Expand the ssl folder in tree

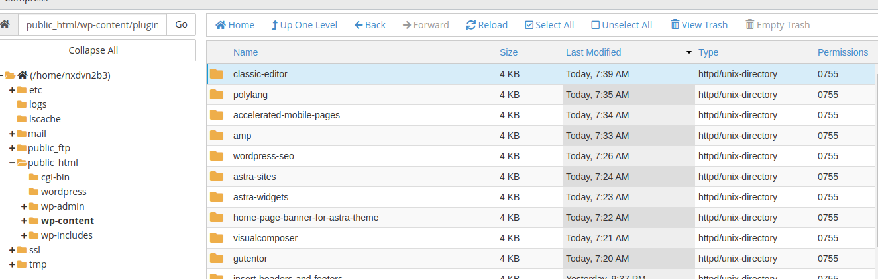pos(12,250)
